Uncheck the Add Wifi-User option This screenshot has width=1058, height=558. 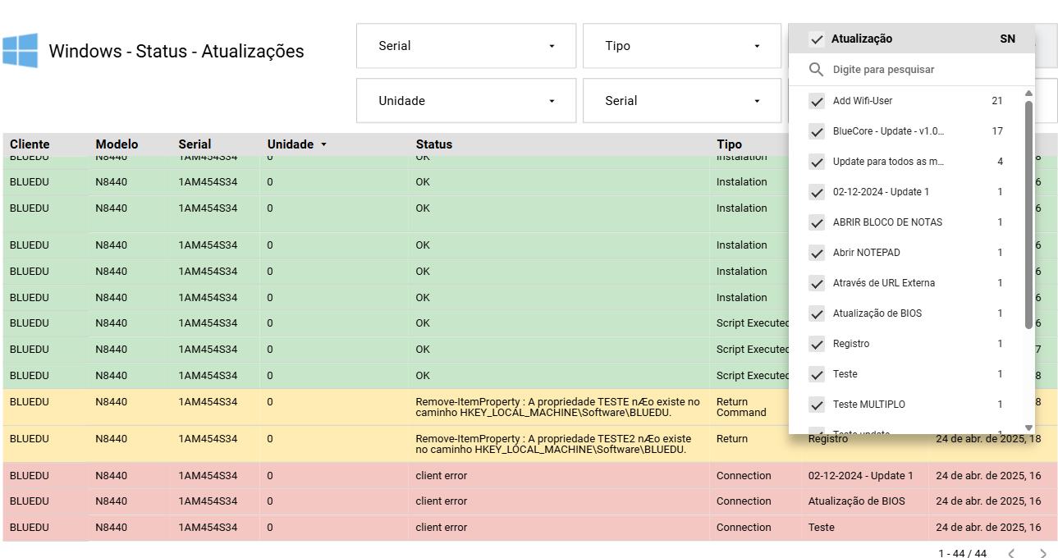[x=817, y=101]
